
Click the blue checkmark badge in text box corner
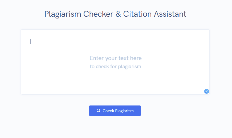(206, 91)
